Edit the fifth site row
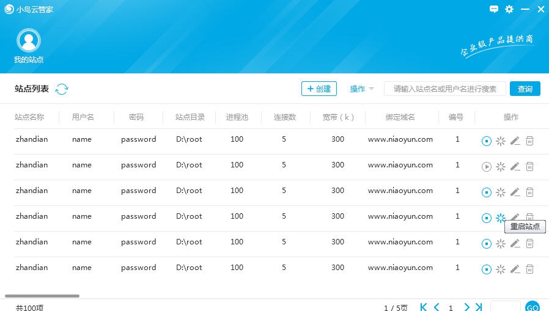The height and width of the screenshot is (311, 549). pyautogui.click(x=515, y=244)
